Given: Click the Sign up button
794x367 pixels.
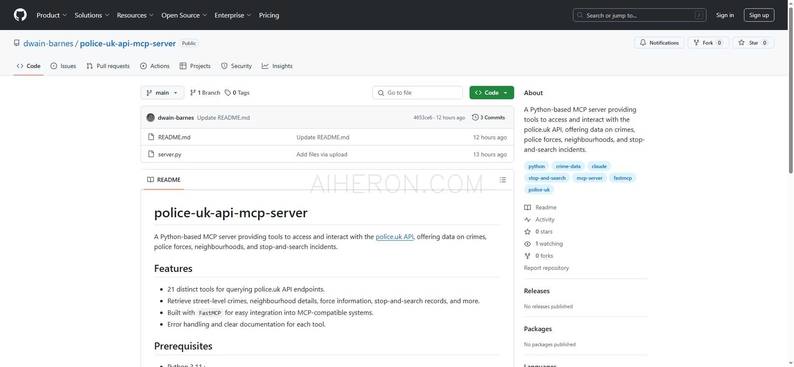Looking at the screenshot, I should pos(759,15).
